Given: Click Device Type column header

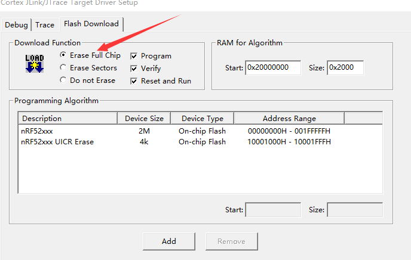Looking at the screenshot, I should [203, 119].
